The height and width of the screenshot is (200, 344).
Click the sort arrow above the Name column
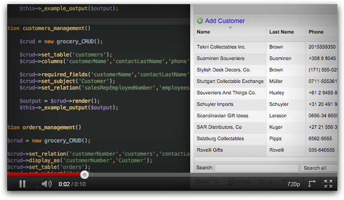click(231, 28)
